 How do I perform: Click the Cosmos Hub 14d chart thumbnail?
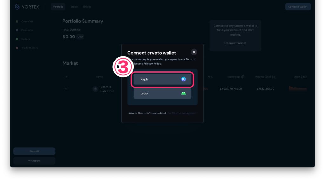pyautogui.click(x=297, y=89)
